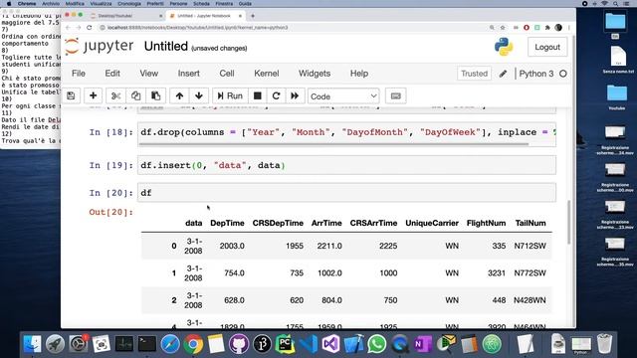637x358 pixels.
Task: Open a new Chrome tab with plus
Action: click(253, 16)
